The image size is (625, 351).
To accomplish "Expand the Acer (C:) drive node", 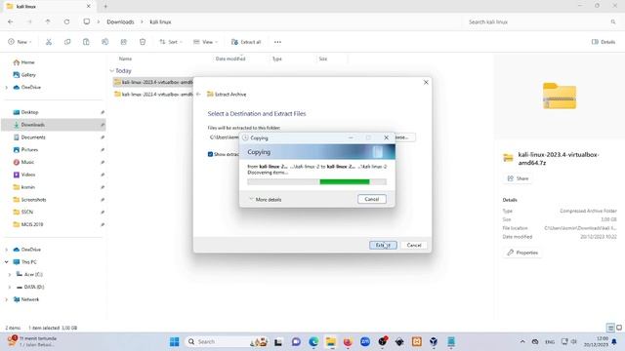I will 10,275.
